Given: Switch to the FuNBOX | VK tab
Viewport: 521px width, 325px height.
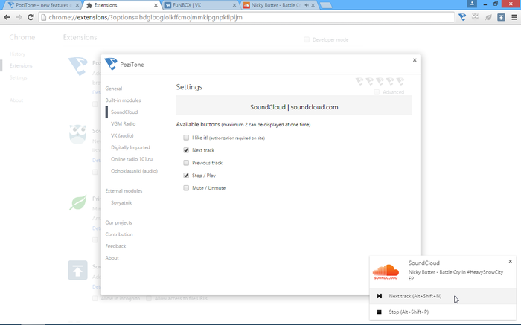Looking at the screenshot, I should (x=199, y=5).
